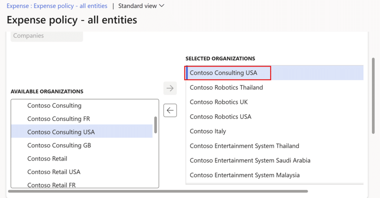Select Contoso Entertainment System Saudi Arabia
The image size is (380, 198).
(x=250, y=161)
